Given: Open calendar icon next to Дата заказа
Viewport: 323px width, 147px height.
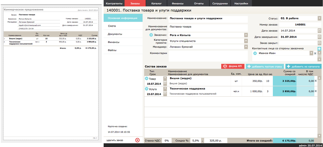Looking at the screenshot, I should (319, 31).
